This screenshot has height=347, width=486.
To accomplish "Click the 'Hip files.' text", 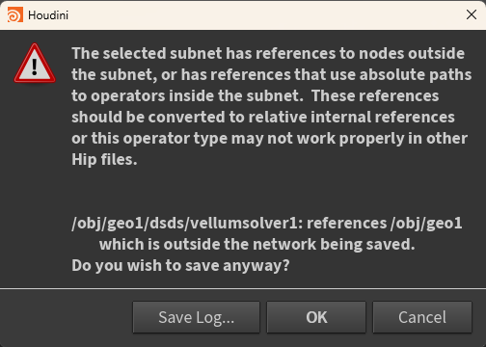I will [x=104, y=159].
